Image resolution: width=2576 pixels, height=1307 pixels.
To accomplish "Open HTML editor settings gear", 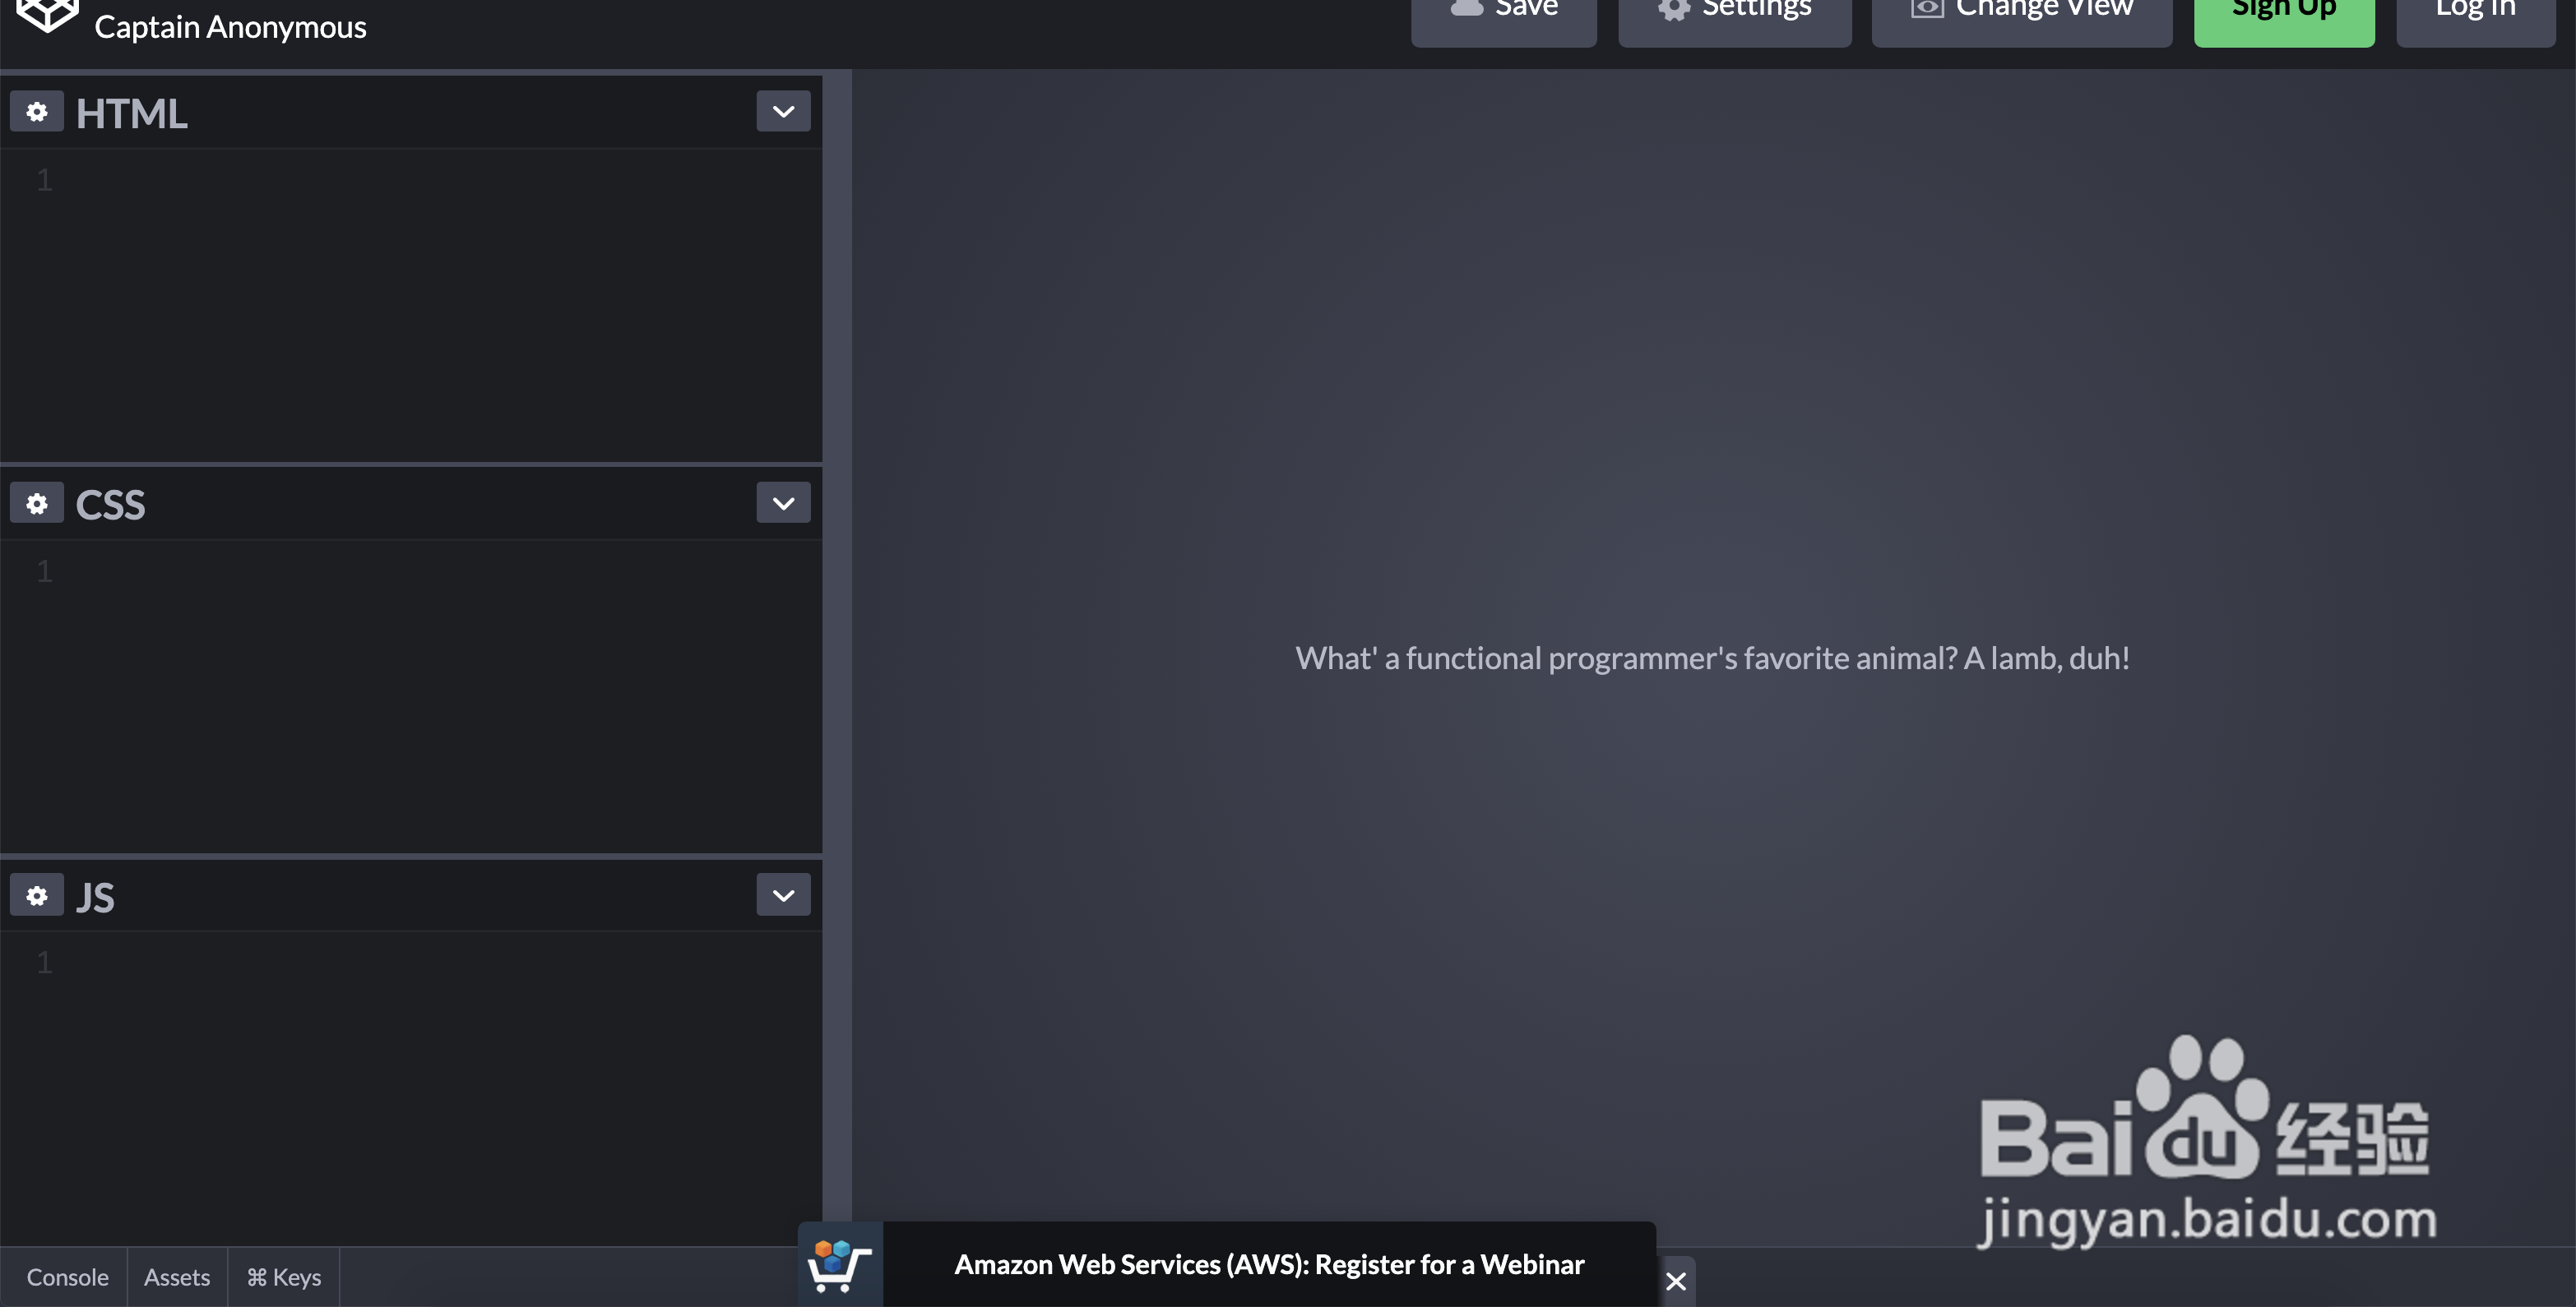I will coord(37,111).
